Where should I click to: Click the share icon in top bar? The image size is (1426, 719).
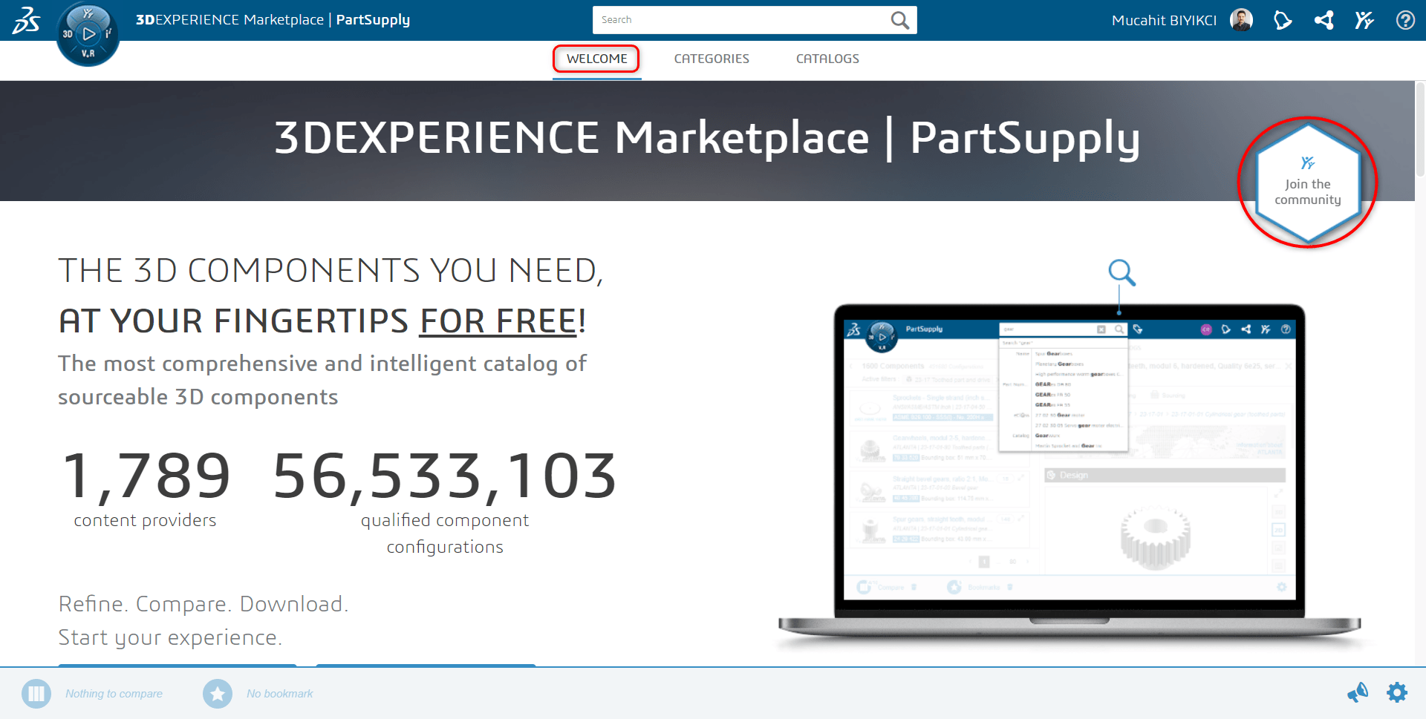1324,20
